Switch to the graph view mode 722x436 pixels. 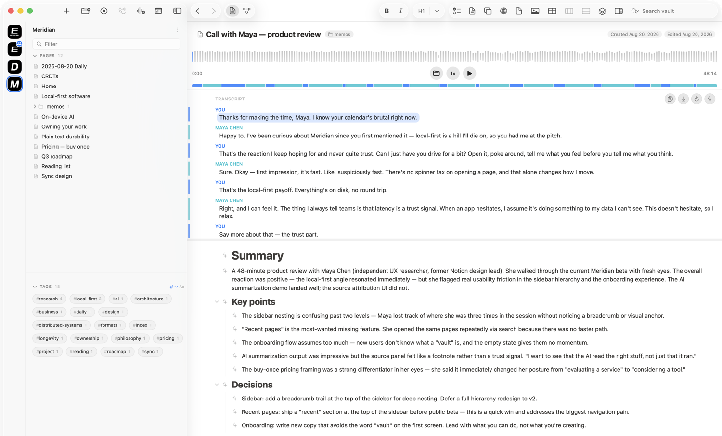(x=247, y=11)
